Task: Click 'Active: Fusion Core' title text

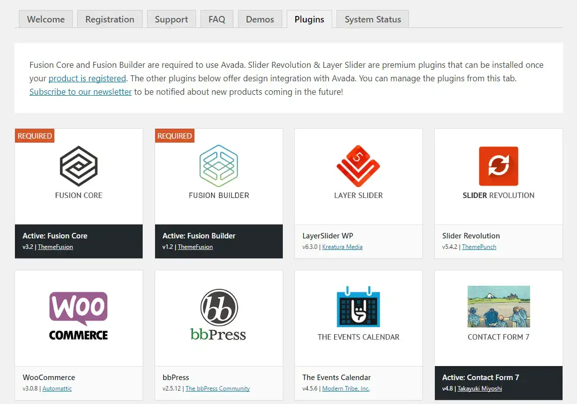Action: pyautogui.click(x=55, y=236)
